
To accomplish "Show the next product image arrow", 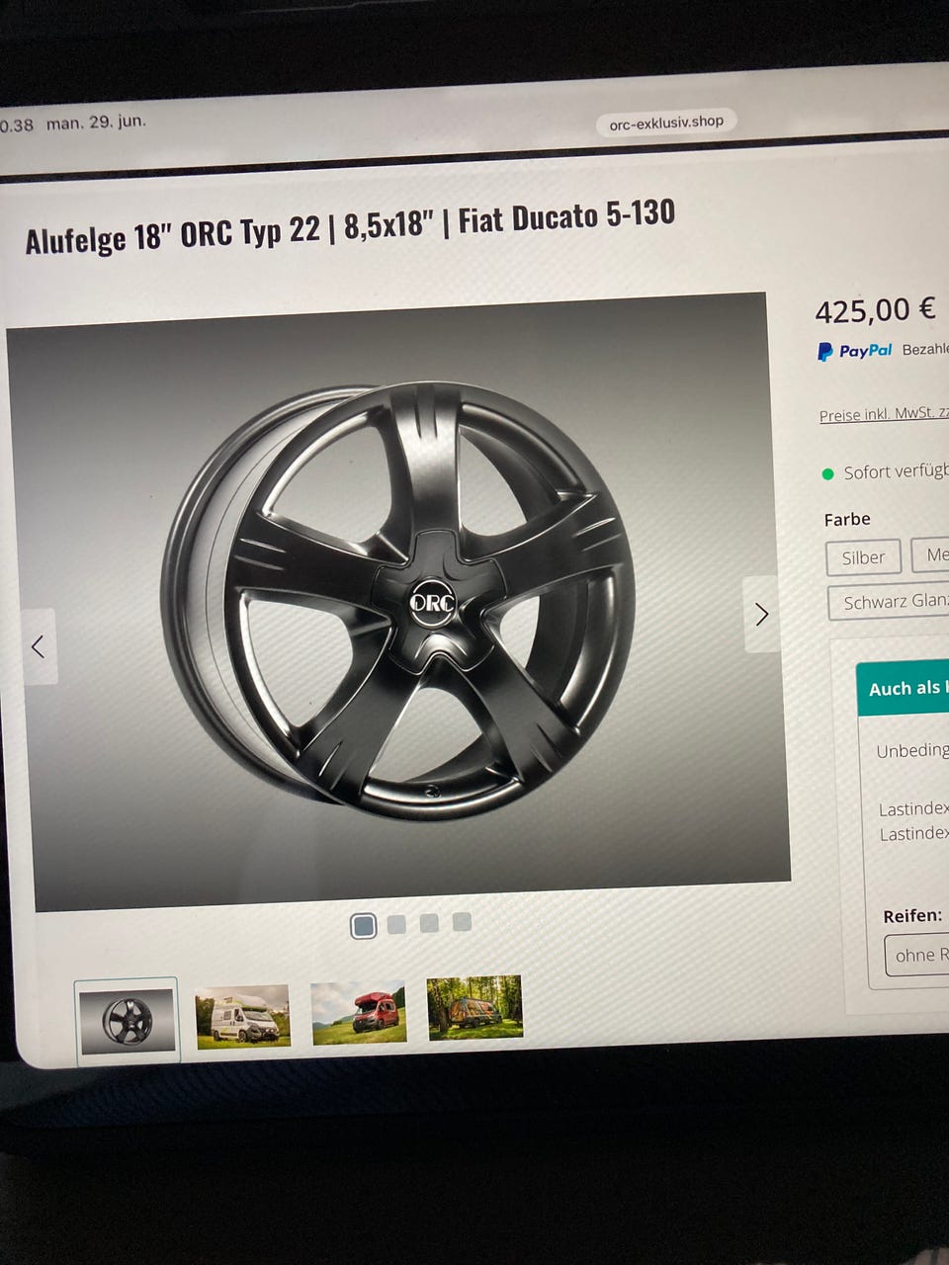I will [x=761, y=614].
